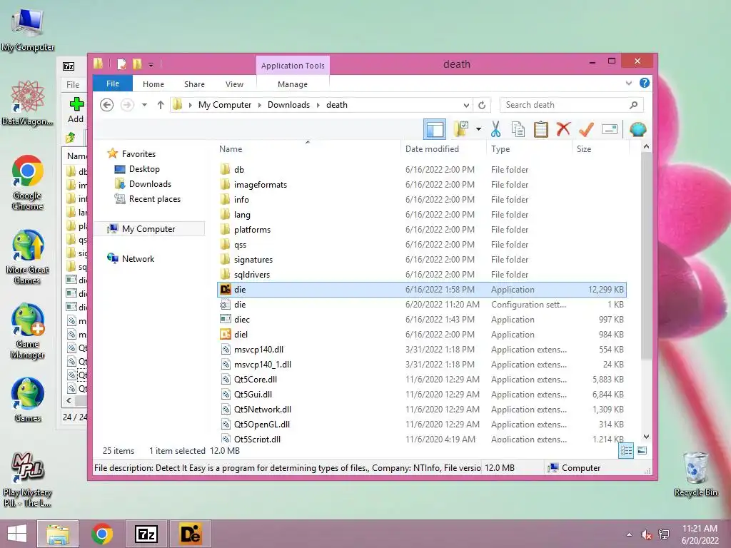The image size is (731, 548).
Task: Click the orange checkmark Properties icon
Action: coord(586,129)
